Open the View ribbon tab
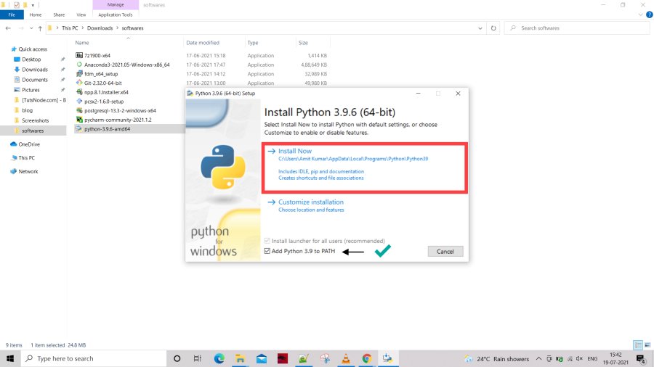Viewport: 654px width, 367px height. click(81, 15)
